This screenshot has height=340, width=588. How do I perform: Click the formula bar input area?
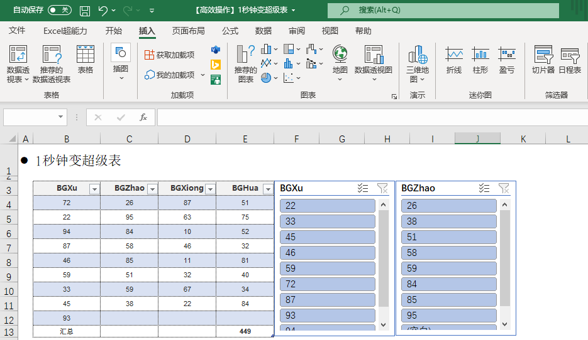tap(372, 117)
